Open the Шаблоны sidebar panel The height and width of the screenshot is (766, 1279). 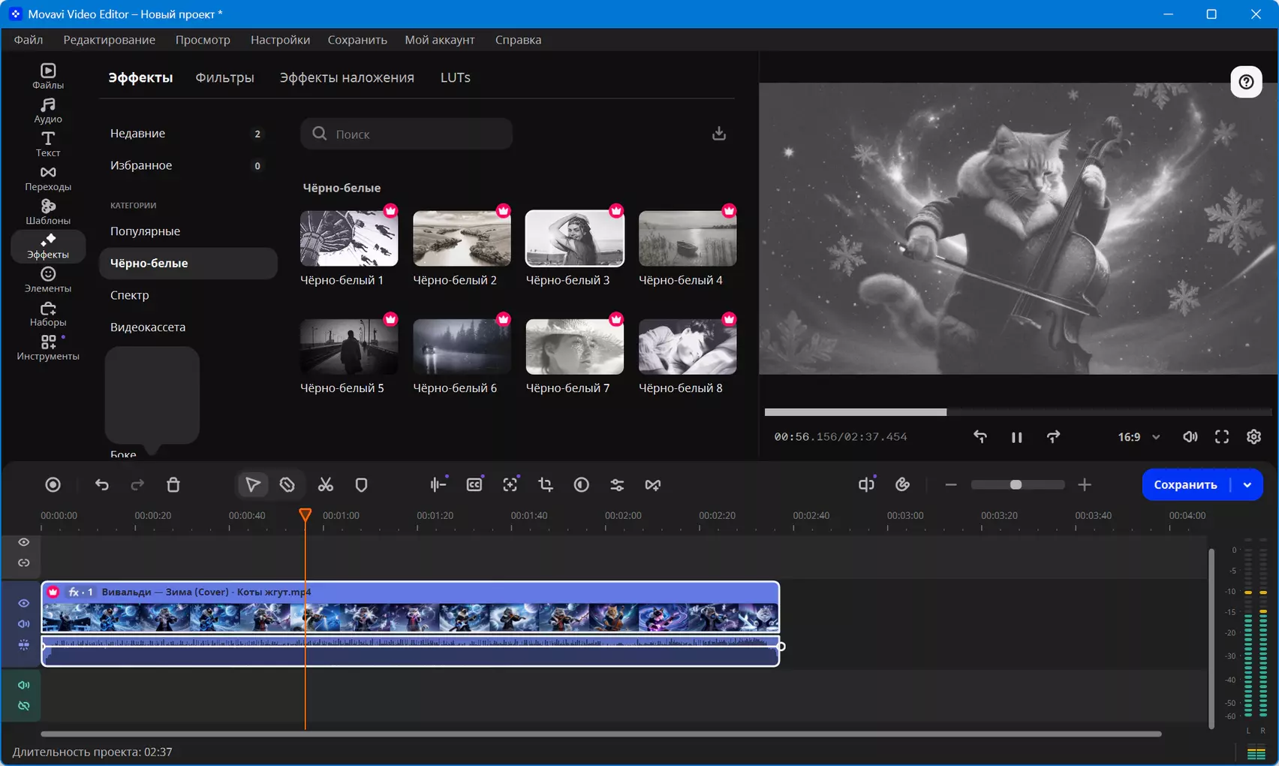coord(48,212)
